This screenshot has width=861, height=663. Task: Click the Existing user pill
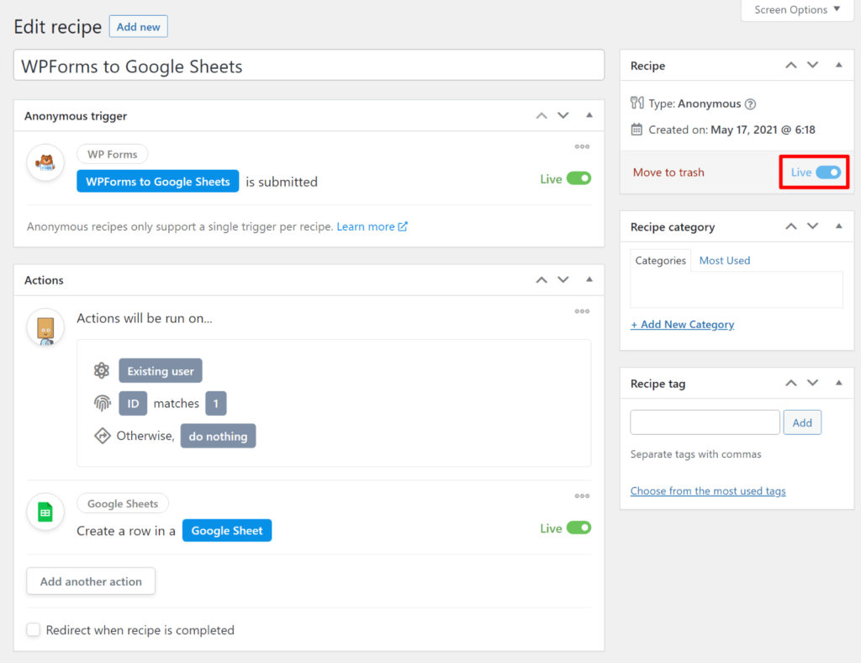pos(161,371)
